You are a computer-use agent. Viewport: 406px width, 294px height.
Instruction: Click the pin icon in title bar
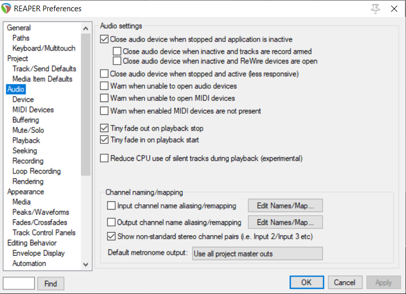[x=375, y=9]
